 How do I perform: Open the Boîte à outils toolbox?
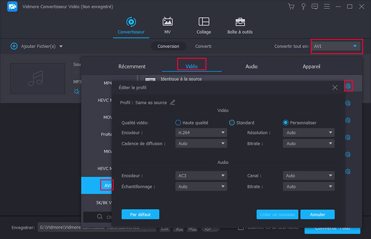[x=240, y=25]
